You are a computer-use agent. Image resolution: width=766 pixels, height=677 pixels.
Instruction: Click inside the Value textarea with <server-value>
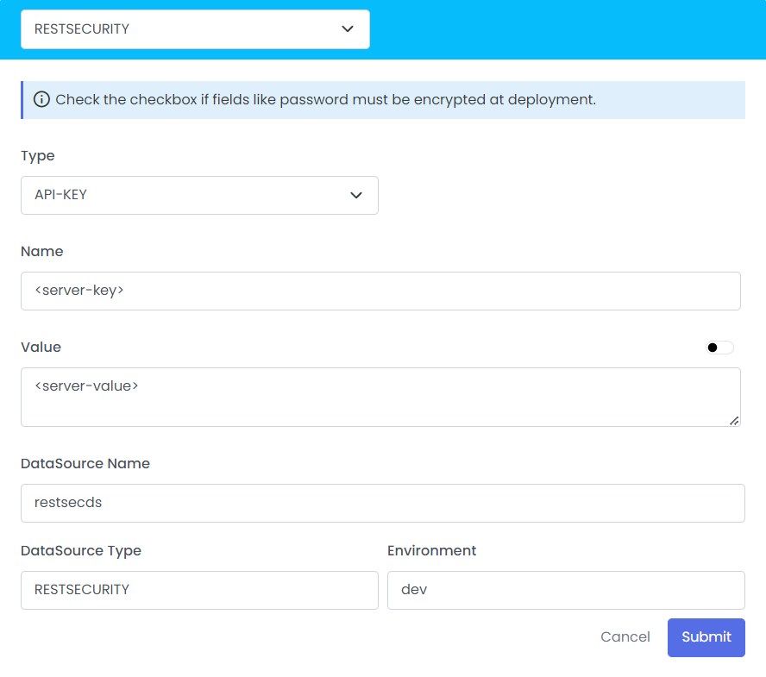pyautogui.click(x=380, y=397)
